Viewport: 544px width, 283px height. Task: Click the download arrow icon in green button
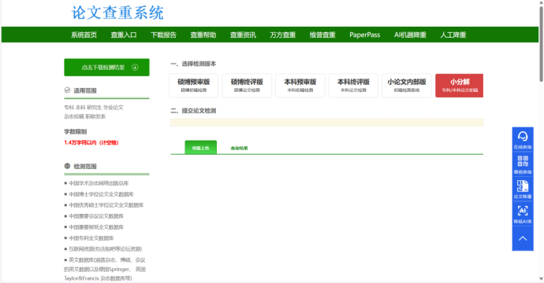pyautogui.click(x=135, y=68)
